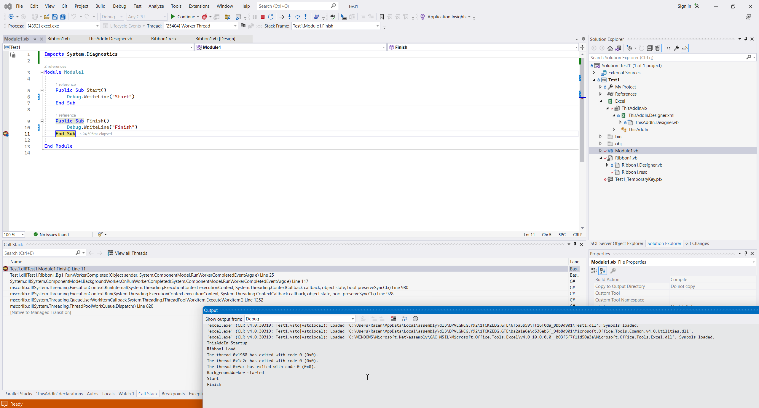Click the Restart debugging icon
This screenshot has height=408, width=759.
tap(271, 17)
